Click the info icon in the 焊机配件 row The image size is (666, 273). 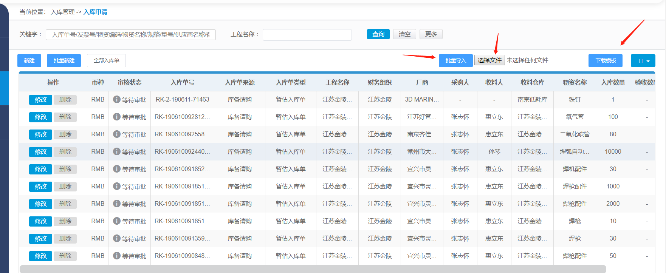pos(117,169)
